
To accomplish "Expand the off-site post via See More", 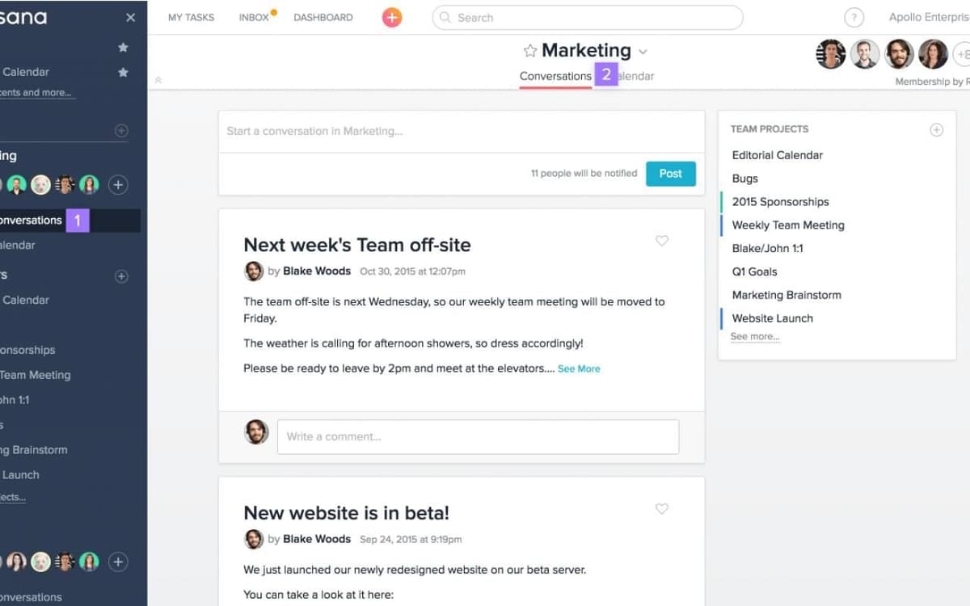I will [x=579, y=368].
